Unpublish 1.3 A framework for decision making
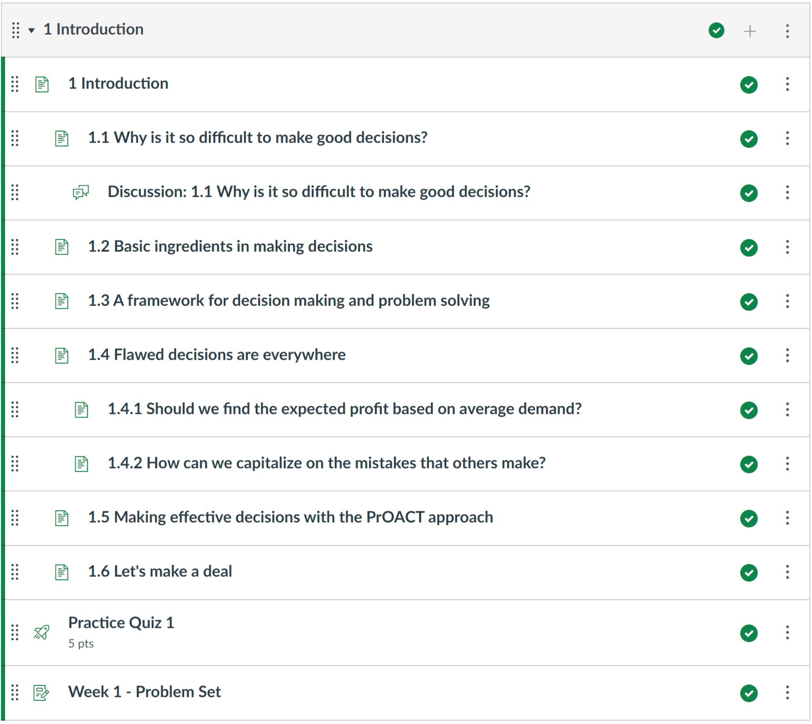This screenshot has width=812, height=724. pyautogui.click(x=749, y=302)
